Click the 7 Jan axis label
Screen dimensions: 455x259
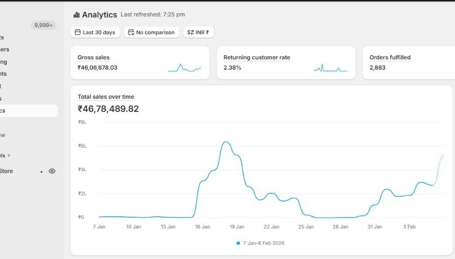click(99, 226)
